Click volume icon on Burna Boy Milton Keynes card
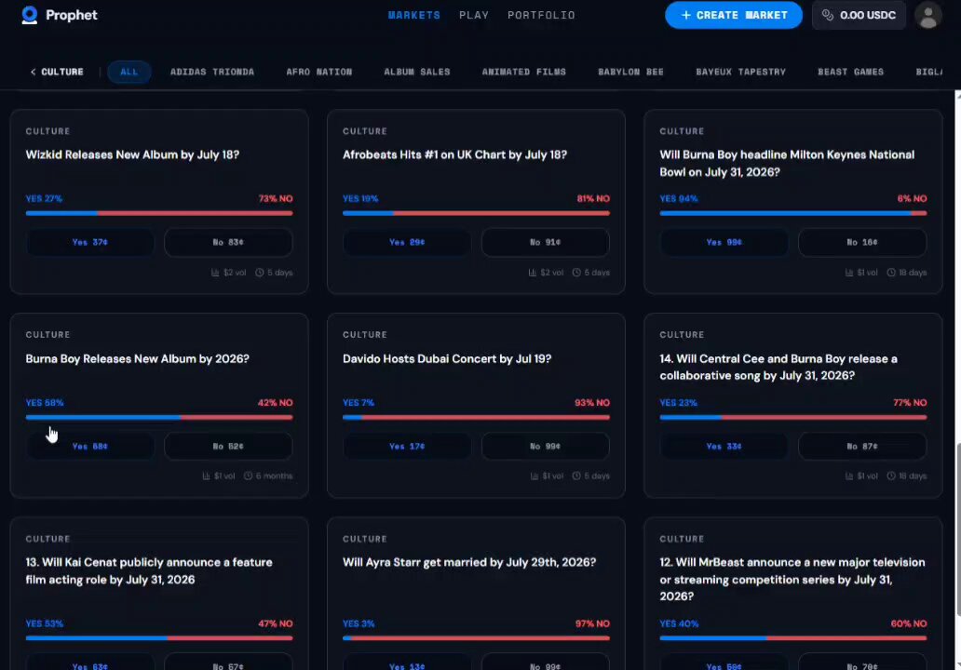961x670 pixels. (x=849, y=273)
